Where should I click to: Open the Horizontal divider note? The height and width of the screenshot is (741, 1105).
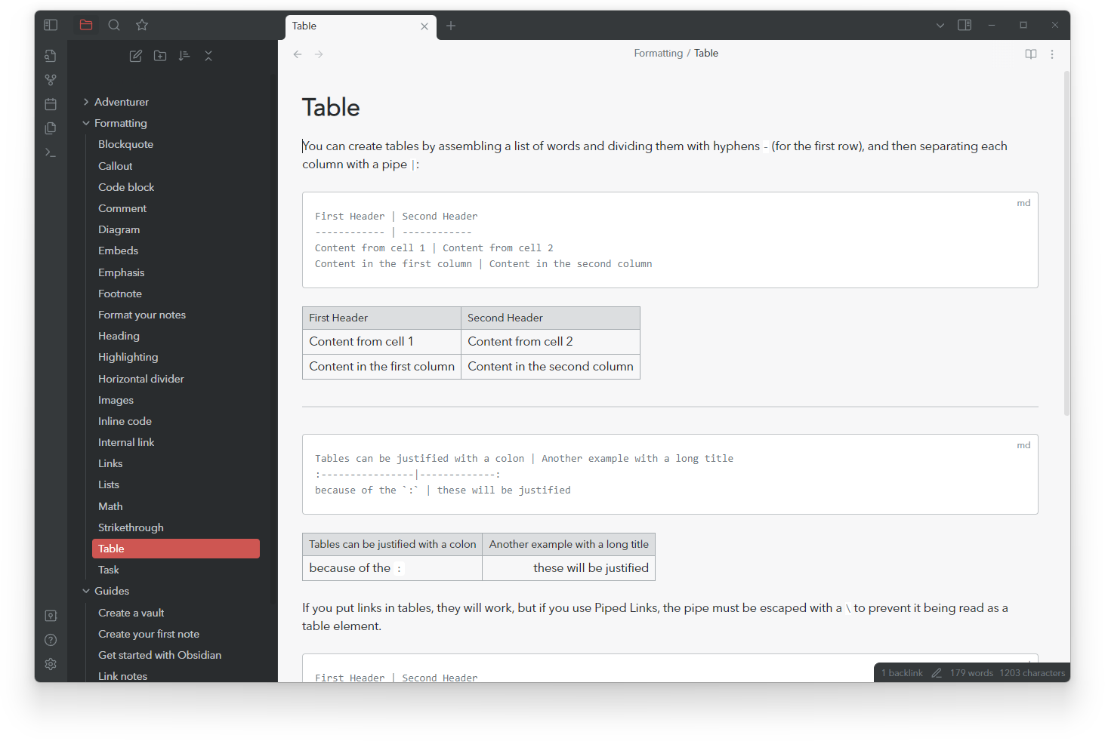point(141,379)
